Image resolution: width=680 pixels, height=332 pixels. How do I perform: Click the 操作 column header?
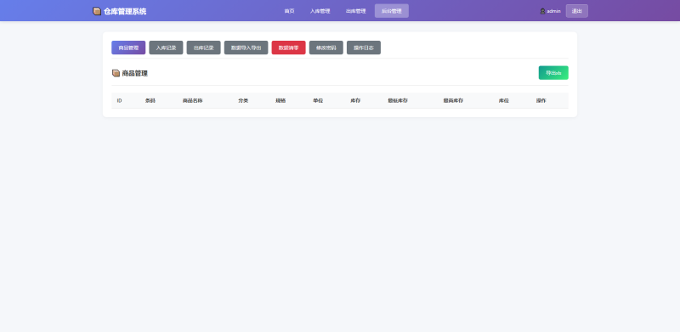click(541, 100)
